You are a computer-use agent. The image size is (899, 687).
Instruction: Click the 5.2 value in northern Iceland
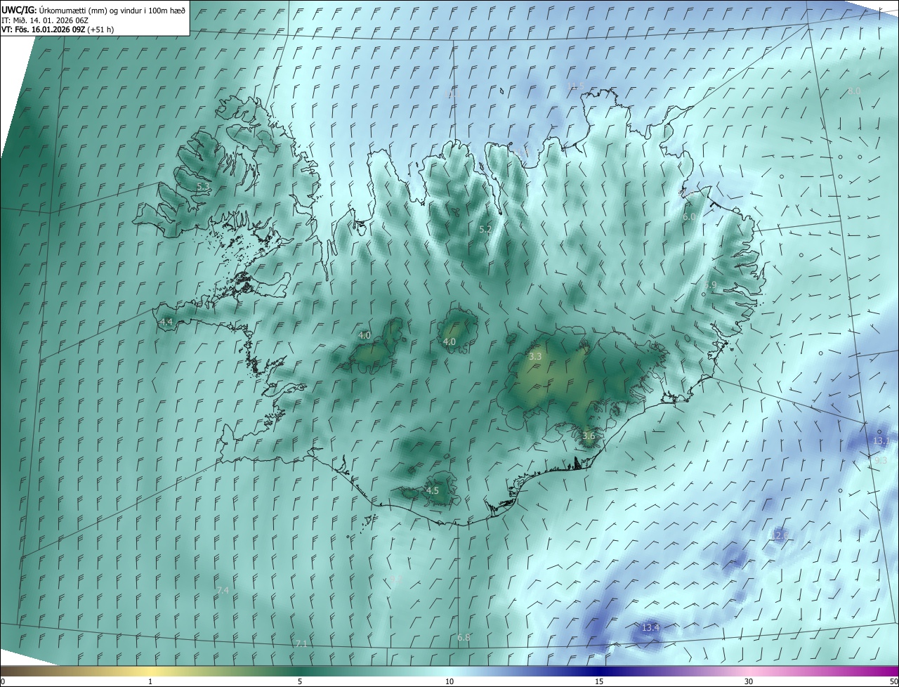click(x=485, y=230)
